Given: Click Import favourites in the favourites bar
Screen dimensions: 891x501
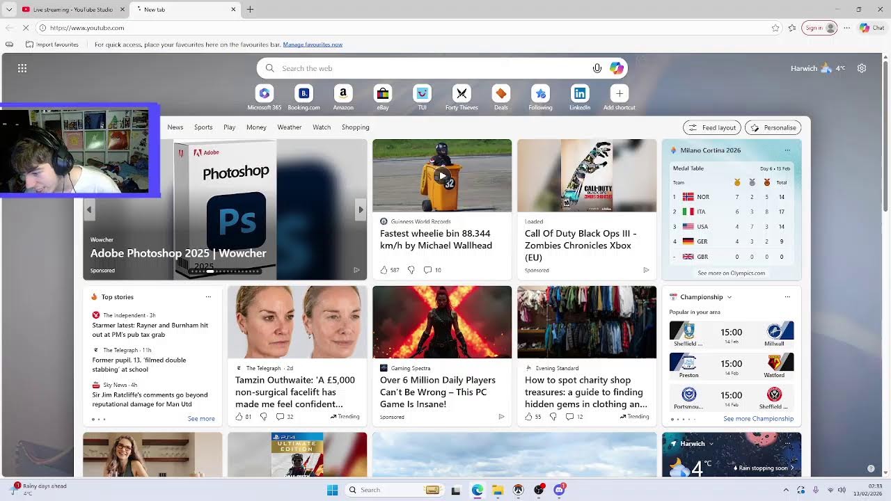Looking at the screenshot, I should pyautogui.click(x=52, y=45).
